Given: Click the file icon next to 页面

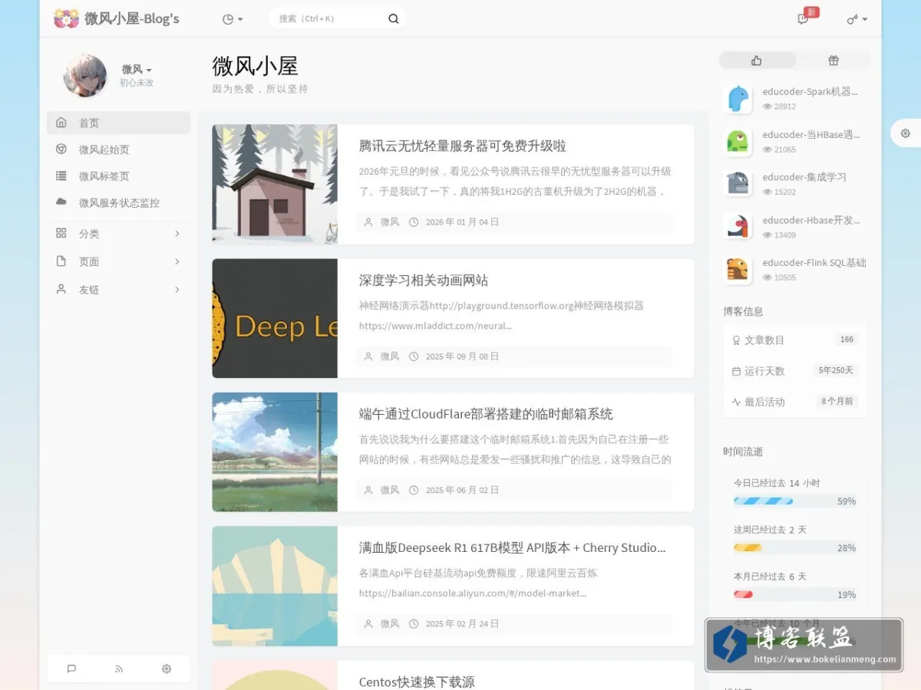Looking at the screenshot, I should click(61, 261).
